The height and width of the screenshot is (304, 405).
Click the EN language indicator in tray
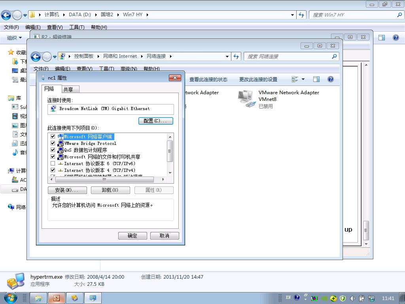[288, 298]
